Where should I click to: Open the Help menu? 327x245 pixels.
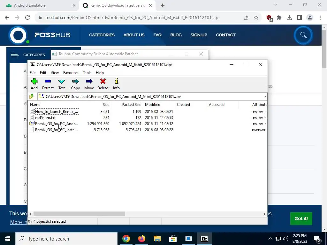100,73
